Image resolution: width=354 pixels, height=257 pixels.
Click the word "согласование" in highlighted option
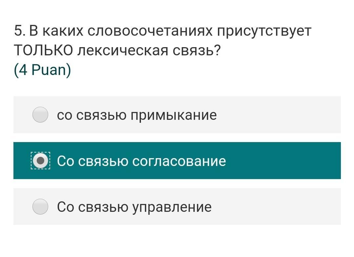[179, 161]
